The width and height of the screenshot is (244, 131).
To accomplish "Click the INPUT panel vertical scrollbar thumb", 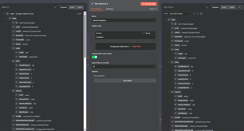I will pos(85,36).
